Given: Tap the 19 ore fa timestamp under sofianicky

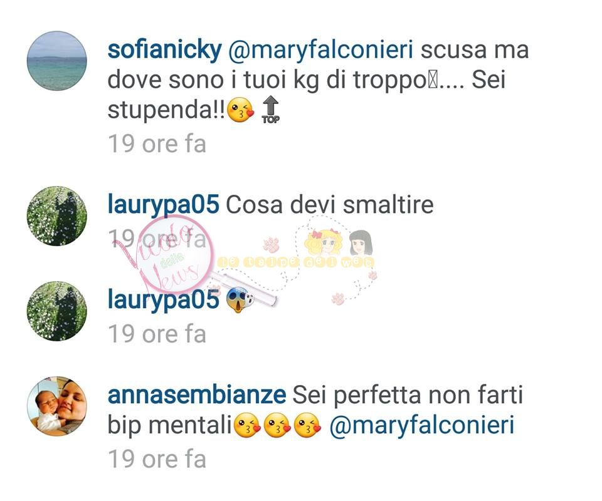Looking at the screenshot, I should (157, 144).
